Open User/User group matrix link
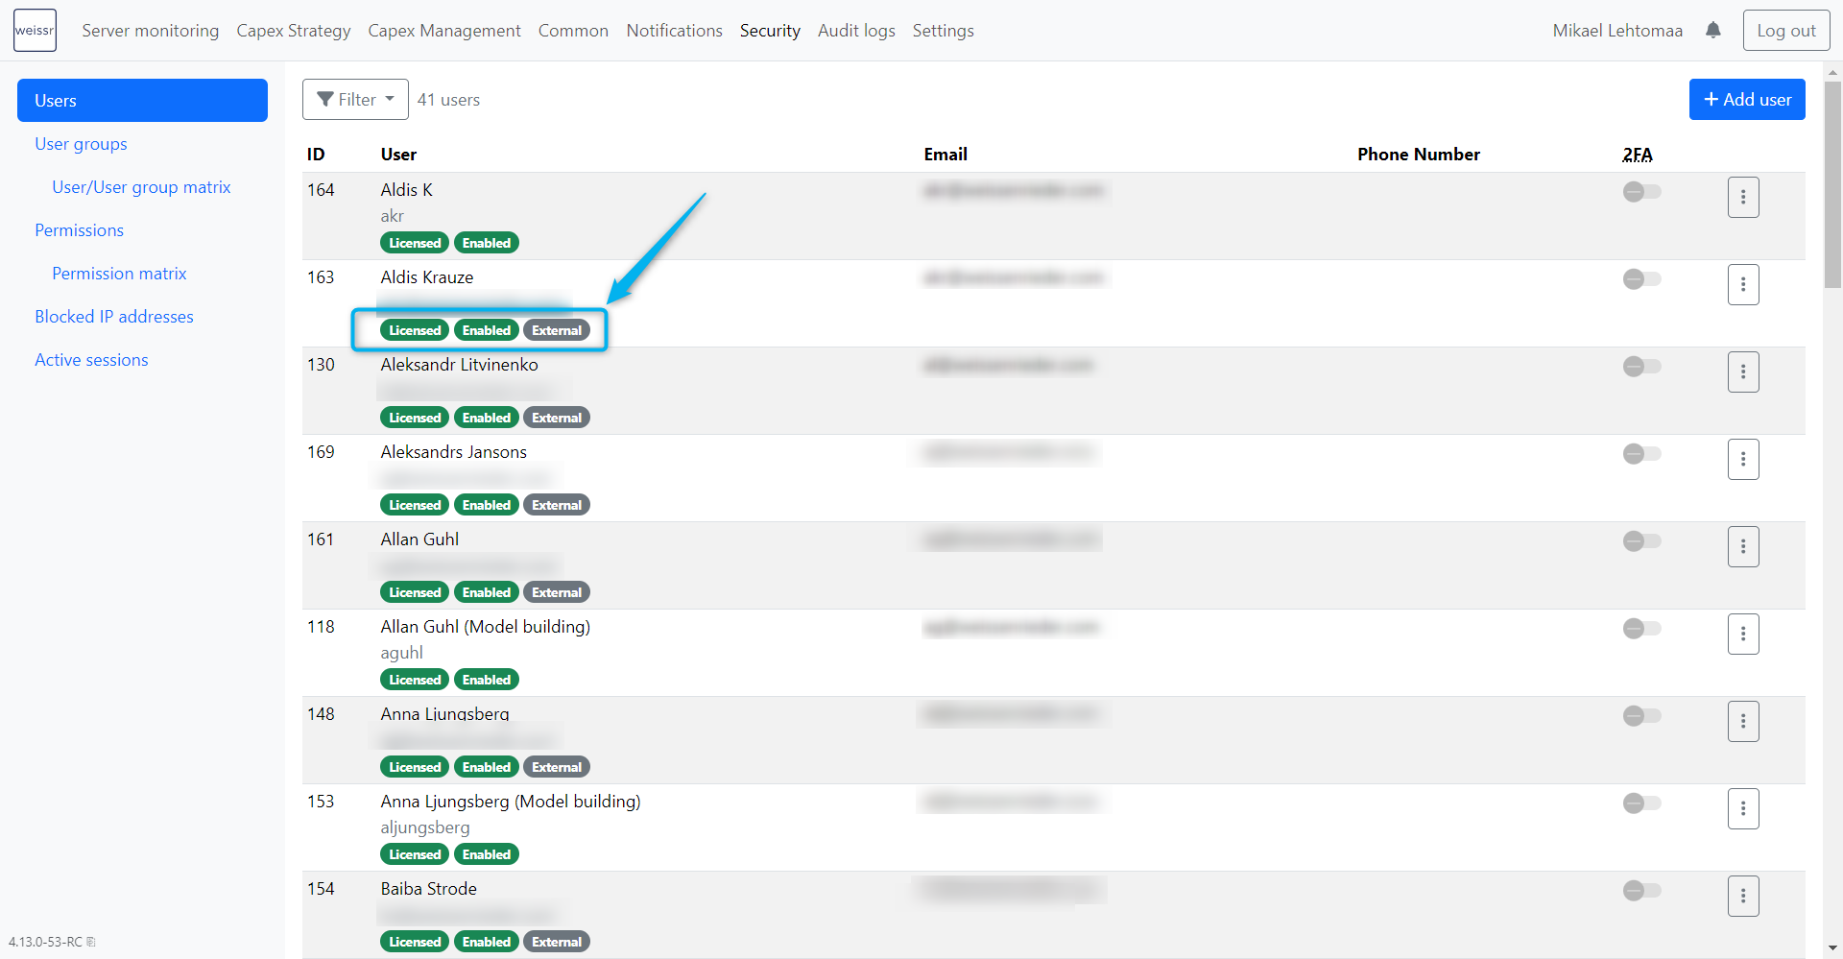The image size is (1843, 959). coord(141,187)
